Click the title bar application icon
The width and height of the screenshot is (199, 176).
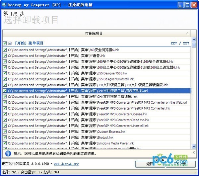pos(4,5)
